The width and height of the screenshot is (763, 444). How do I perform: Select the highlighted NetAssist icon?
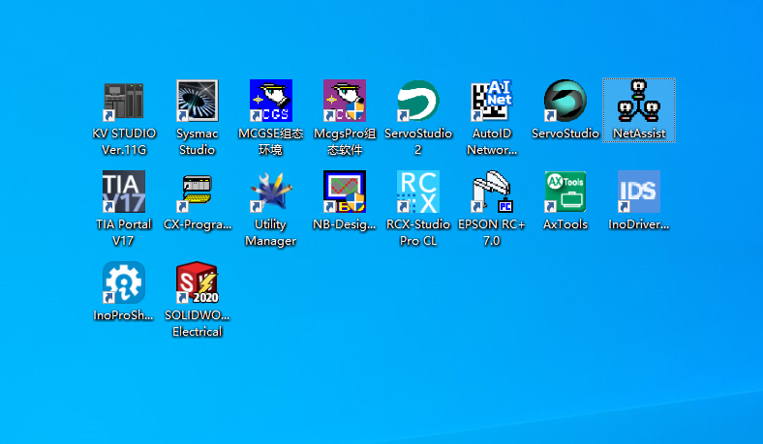[639, 101]
